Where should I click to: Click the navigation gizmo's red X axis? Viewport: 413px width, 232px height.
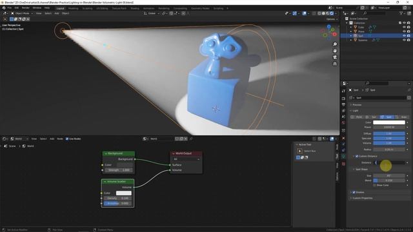point(334,34)
